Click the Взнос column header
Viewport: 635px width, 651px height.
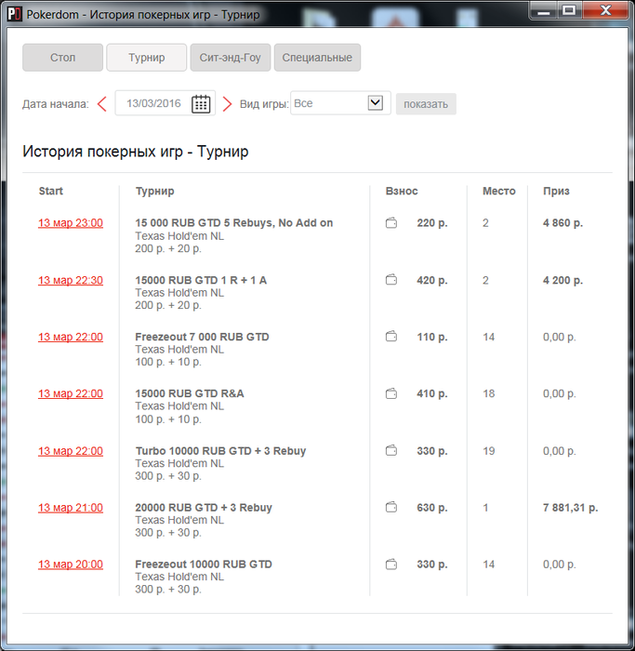pyautogui.click(x=402, y=191)
